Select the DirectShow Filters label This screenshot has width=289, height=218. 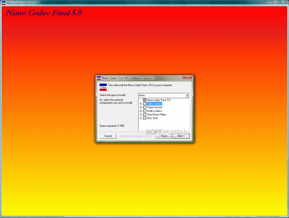click(156, 114)
